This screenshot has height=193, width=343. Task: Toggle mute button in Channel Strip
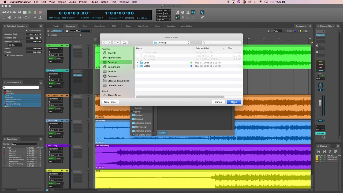point(320,64)
